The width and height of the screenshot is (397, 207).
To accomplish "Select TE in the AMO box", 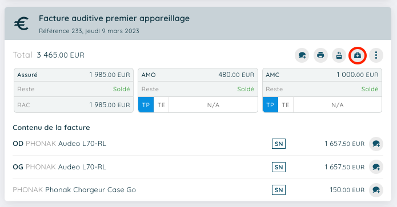I will coord(161,105).
